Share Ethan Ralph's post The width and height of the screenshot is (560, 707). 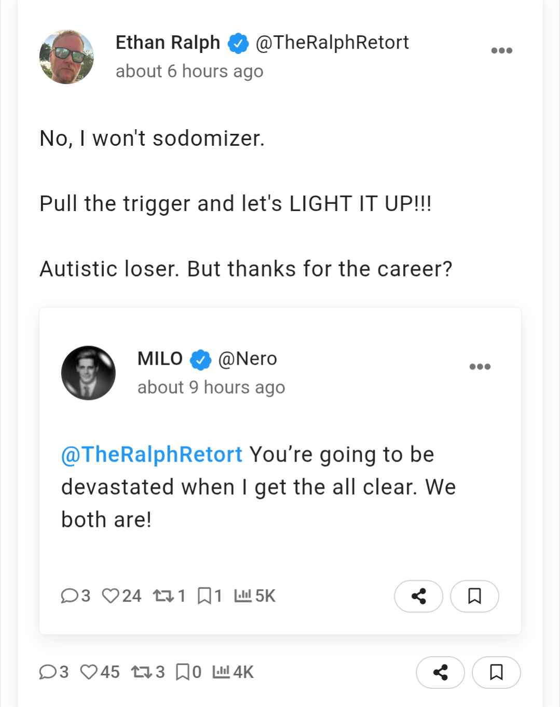point(440,672)
